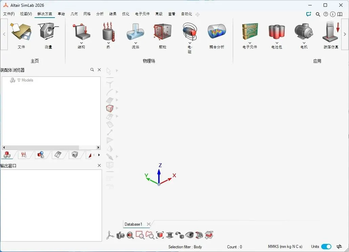Open the documentation book icon

(340, 14)
